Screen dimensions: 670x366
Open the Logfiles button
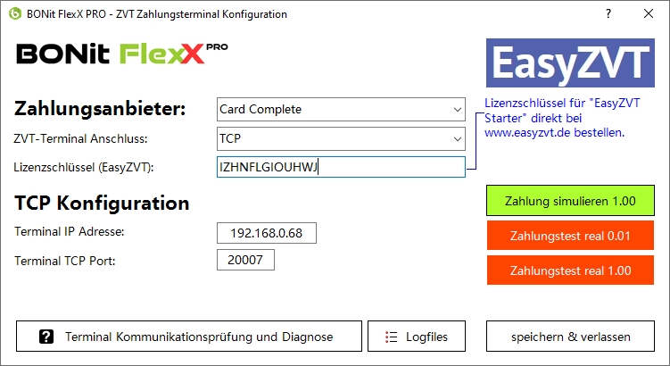pyautogui.click(x=417, y=337)
